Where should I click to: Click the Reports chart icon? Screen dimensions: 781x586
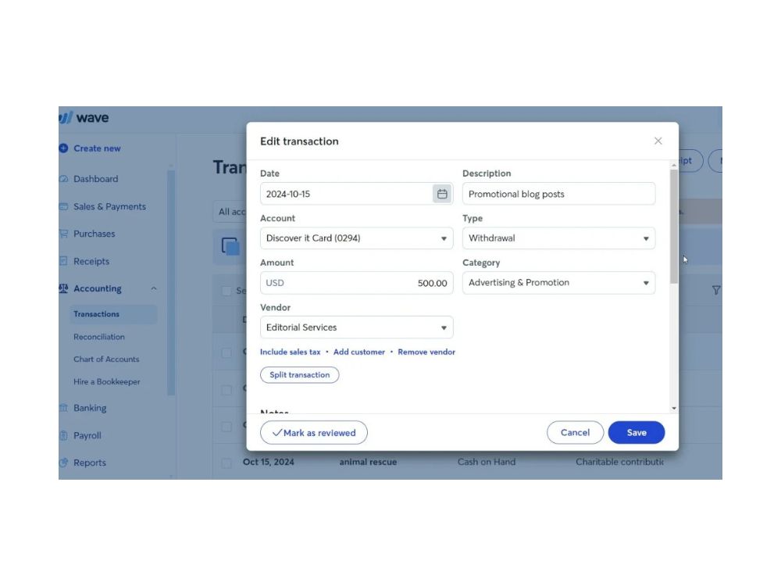63,463
